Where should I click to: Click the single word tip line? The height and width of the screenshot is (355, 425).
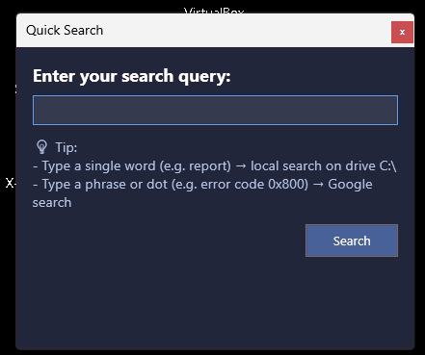coord(215,166)
